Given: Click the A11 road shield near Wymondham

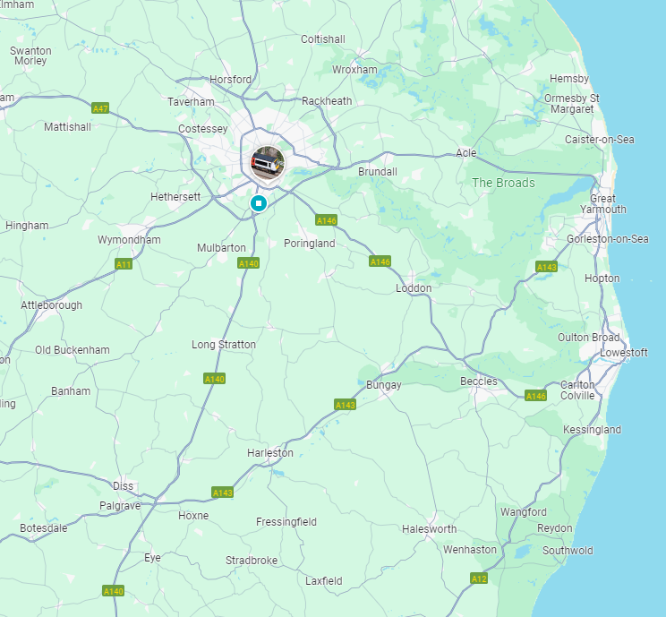Looking at the screenshot, I should coord(124,264).
